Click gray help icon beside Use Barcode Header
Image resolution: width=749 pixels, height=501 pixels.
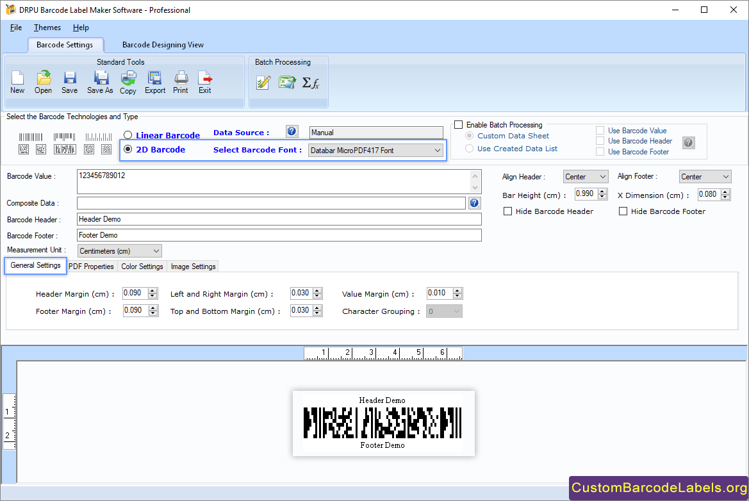click(688, 142)
